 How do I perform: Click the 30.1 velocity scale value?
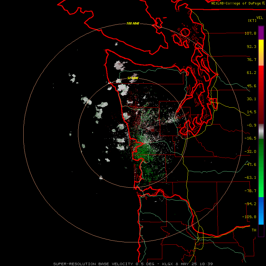coord(252,99)
